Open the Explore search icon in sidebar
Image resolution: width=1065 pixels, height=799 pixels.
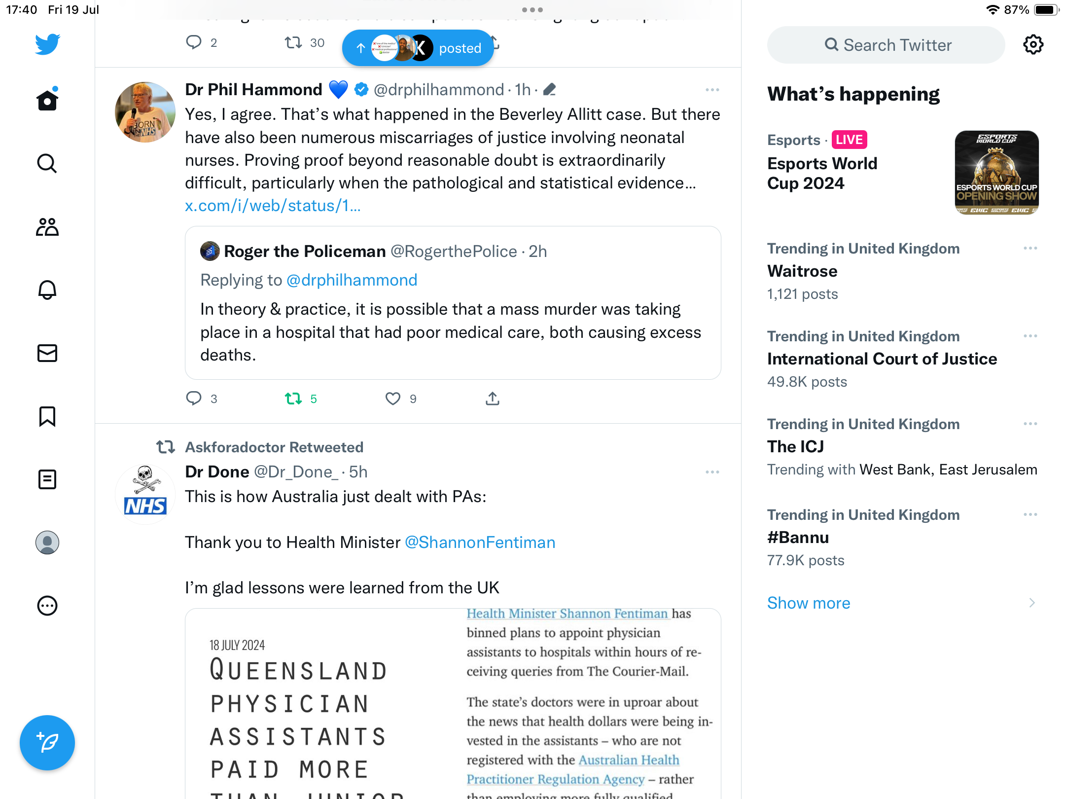[47, 163]
